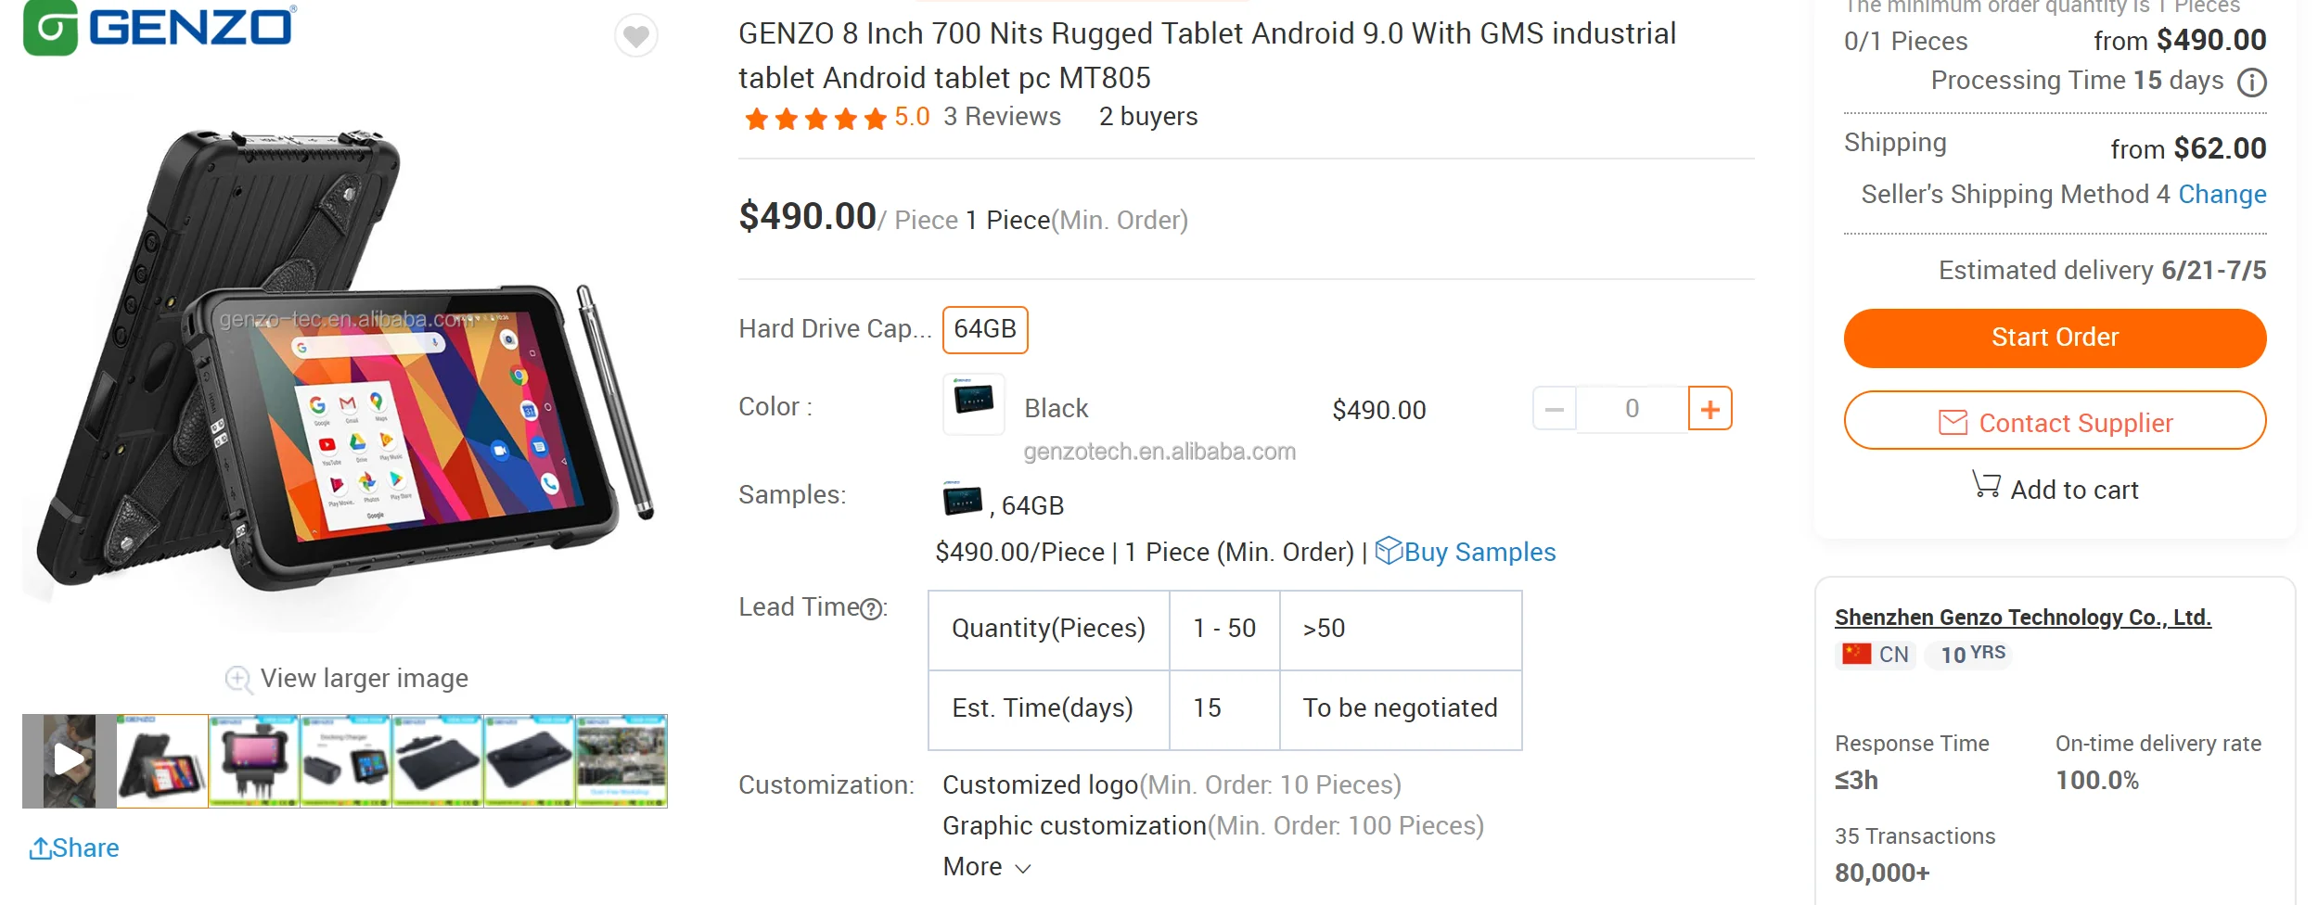2318x905 pixels.
Task: Click the Lead Time help icon
Action: click(871, 609)
